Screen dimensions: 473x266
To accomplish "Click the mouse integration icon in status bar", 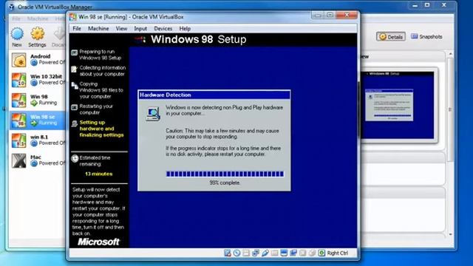I will pyautogui.click(x=312, y=253).
